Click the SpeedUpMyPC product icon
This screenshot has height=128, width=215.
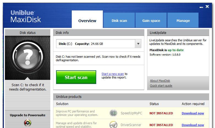point(113,113)
